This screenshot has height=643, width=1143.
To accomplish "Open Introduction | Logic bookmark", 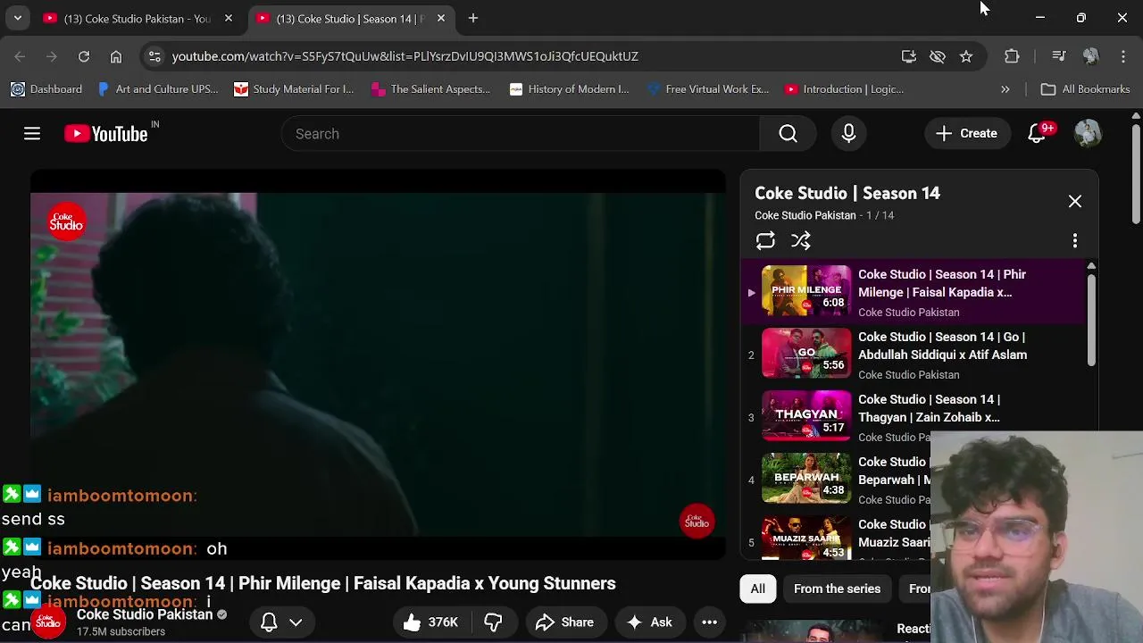I will [844, 89].
